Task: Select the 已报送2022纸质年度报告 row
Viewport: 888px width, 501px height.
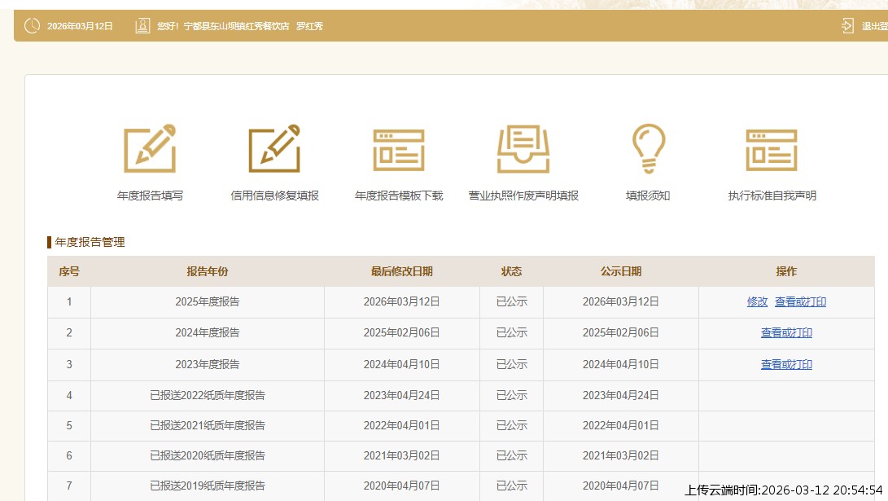Action: click(208, 395)
